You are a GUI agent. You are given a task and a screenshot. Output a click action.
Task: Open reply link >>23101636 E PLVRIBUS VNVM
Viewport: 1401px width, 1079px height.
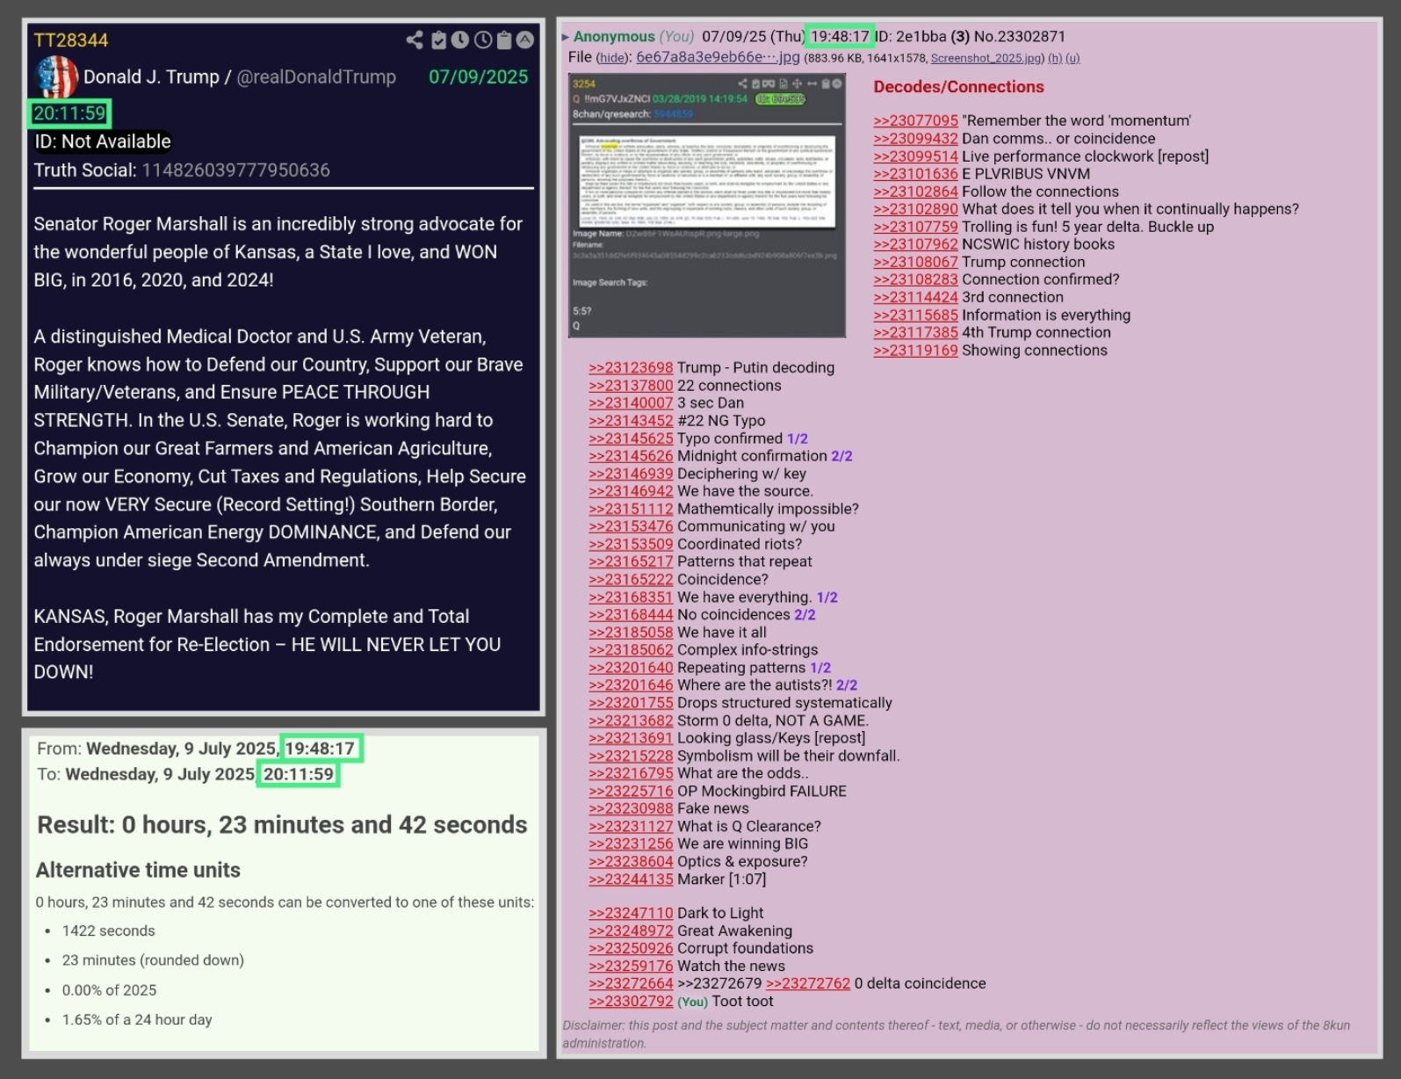click(x=915, y=174)
